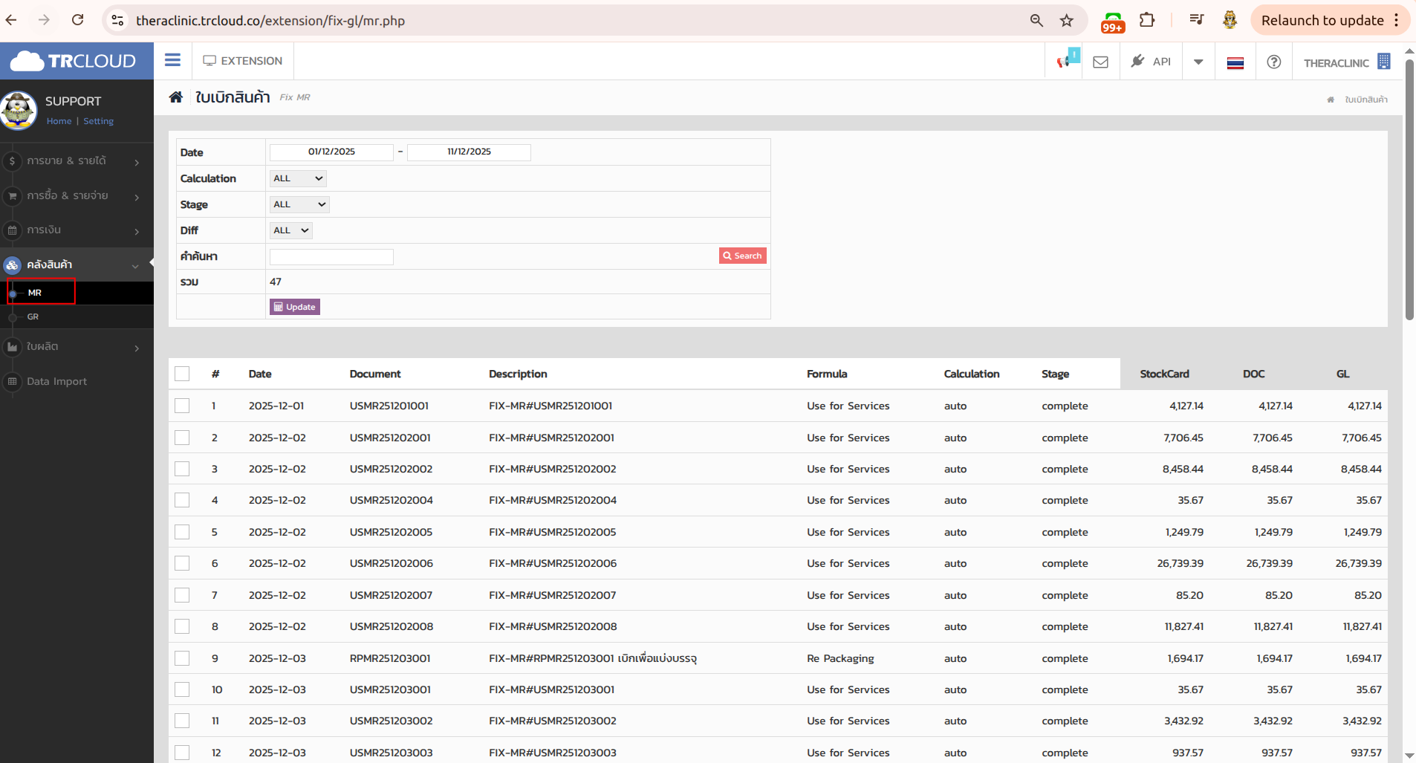
Task: Open Data Import in the sidebar
Action: (x=56, y=381)
